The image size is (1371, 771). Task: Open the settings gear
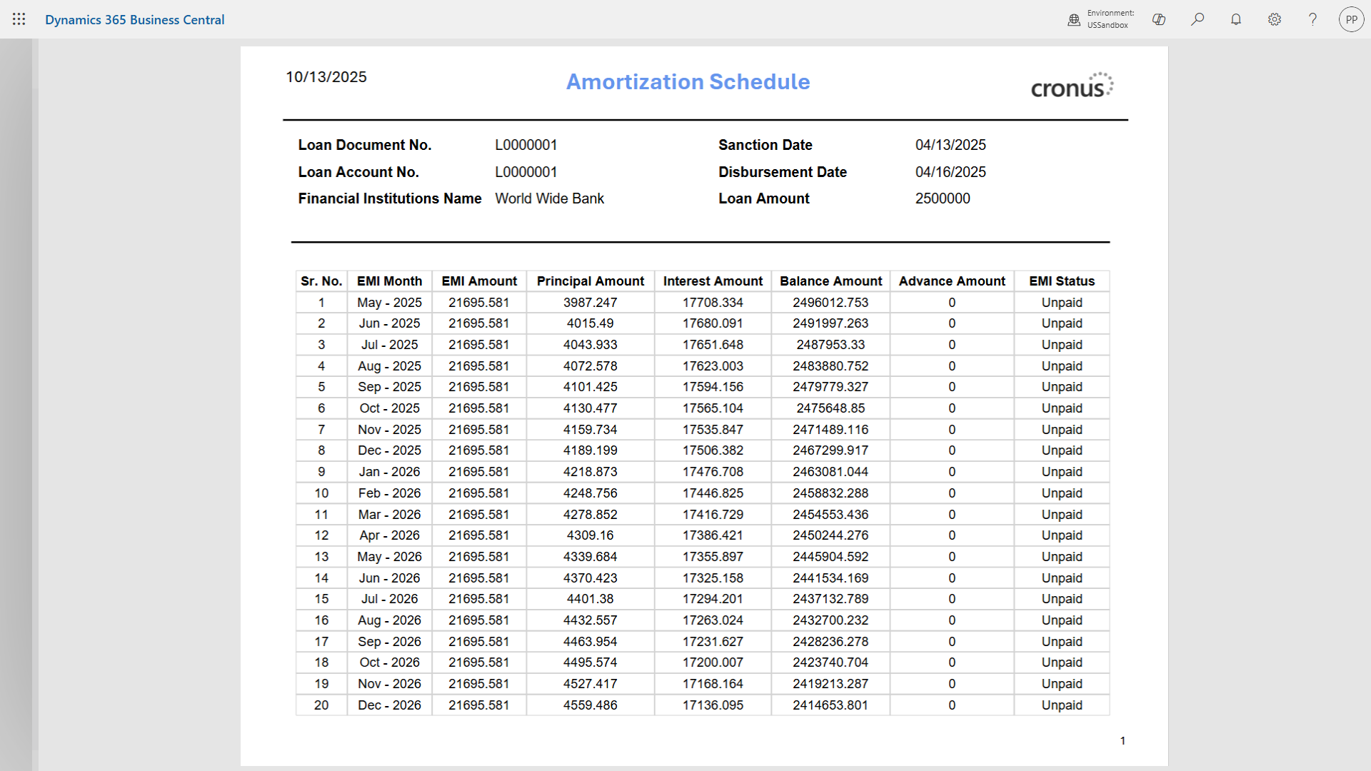(x=1275, y=19)
